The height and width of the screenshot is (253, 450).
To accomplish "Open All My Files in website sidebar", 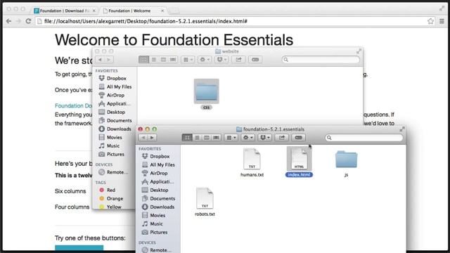I will (x=115, y=86).
